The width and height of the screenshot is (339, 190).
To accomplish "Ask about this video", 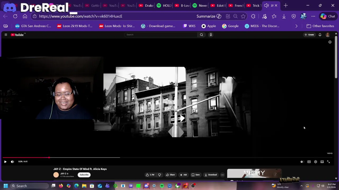I will coord(183,175).
